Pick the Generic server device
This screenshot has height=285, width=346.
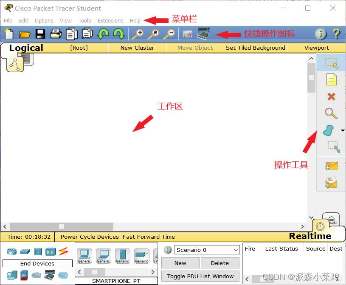click(x=122, y=256)
